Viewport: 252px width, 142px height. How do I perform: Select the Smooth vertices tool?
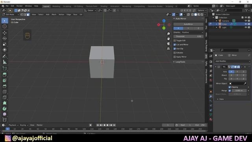[x=4, y=114]
